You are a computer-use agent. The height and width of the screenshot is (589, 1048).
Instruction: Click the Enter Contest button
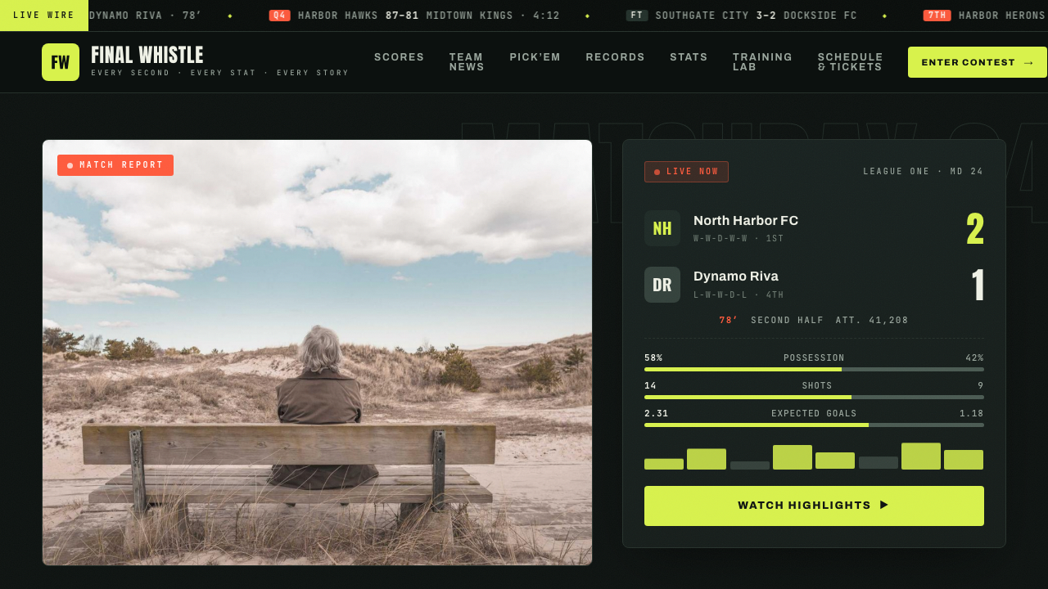[x=978, y=62]
